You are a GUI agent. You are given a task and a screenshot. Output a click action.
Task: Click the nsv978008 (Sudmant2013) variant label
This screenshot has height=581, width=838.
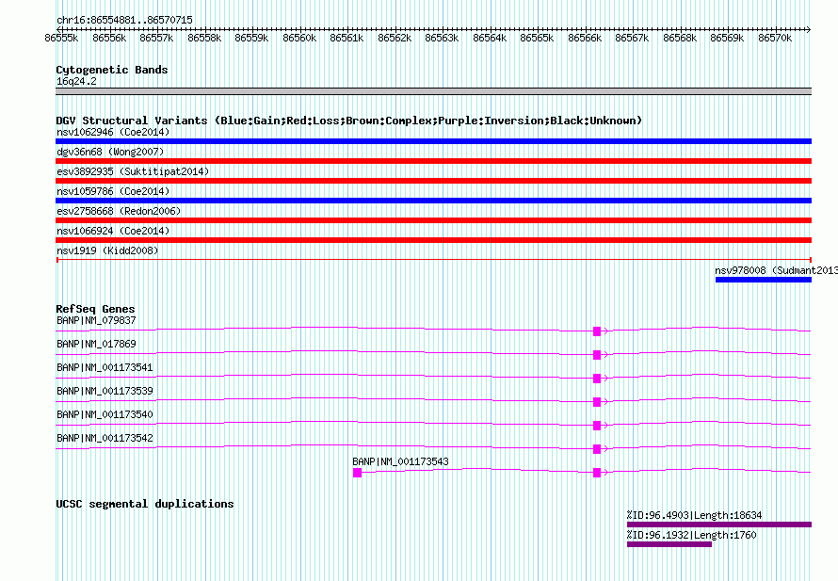point(776,270)
